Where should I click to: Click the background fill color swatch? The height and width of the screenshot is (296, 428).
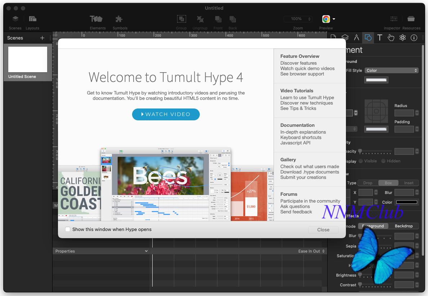coord(376,80)
